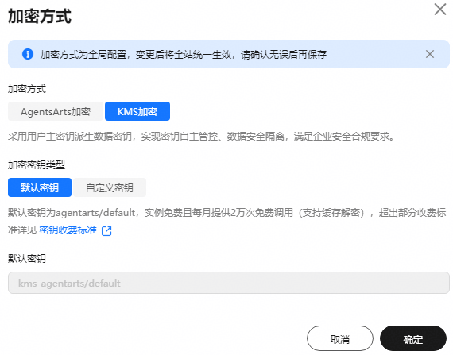Switch key type to 自定义密钥

110,187
